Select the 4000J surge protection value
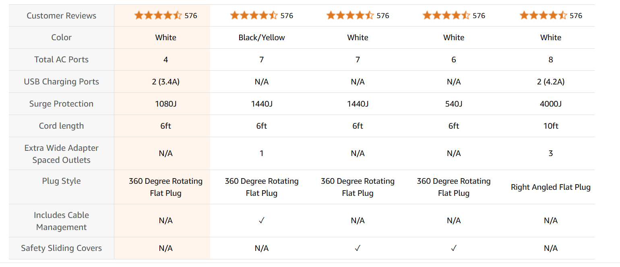The image size is (620, 267). tap(551, 104)
